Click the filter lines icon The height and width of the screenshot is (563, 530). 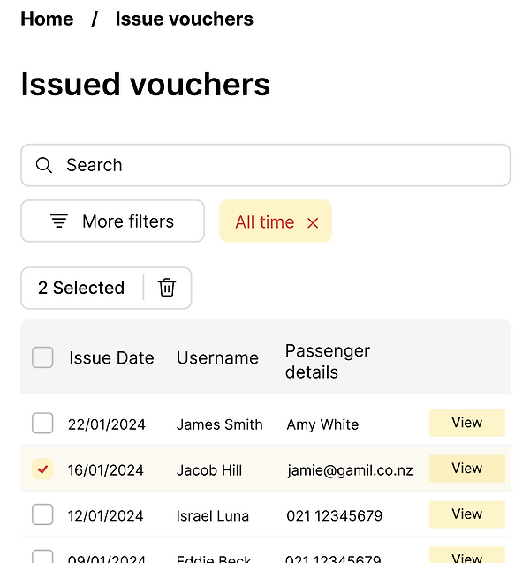tap(59, 221)
